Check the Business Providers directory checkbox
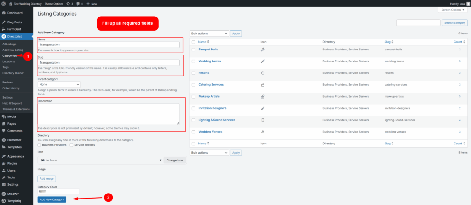471x205 pixels. coord(40,145)
